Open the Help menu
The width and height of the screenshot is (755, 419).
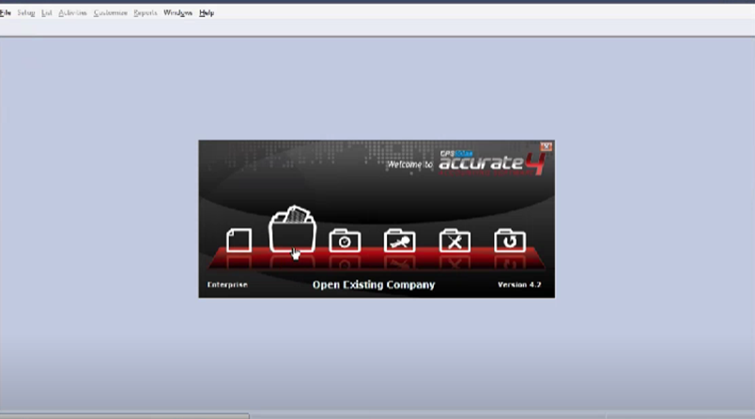(x=207, y=13)
